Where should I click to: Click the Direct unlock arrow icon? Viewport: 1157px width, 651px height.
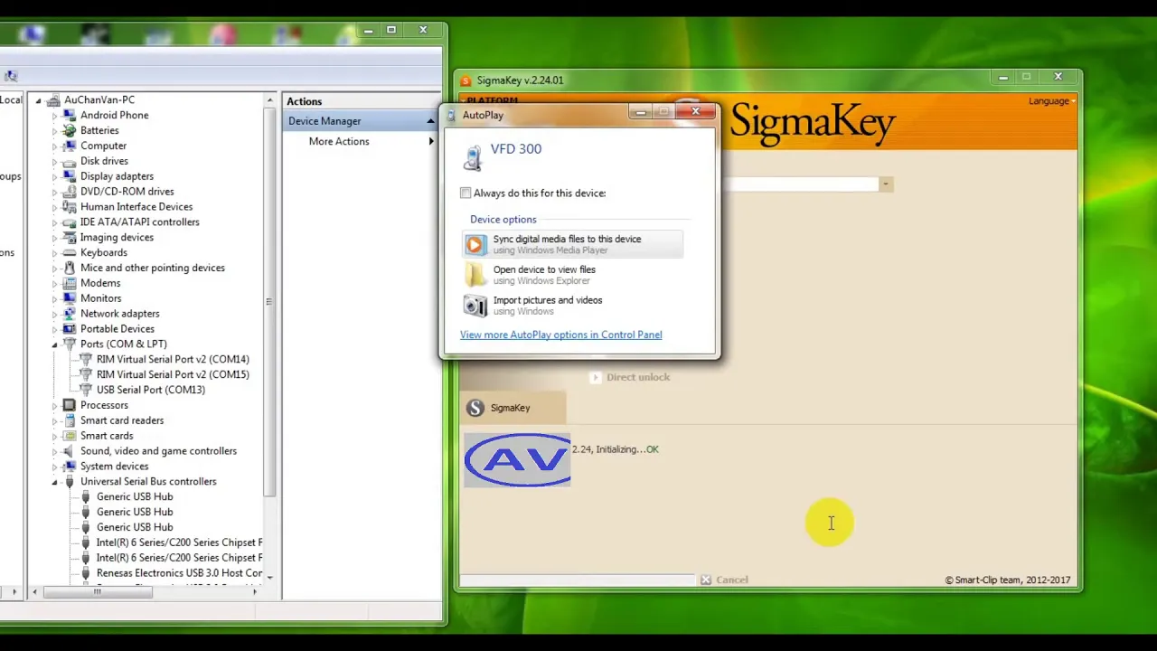click(x=595, y=377)
